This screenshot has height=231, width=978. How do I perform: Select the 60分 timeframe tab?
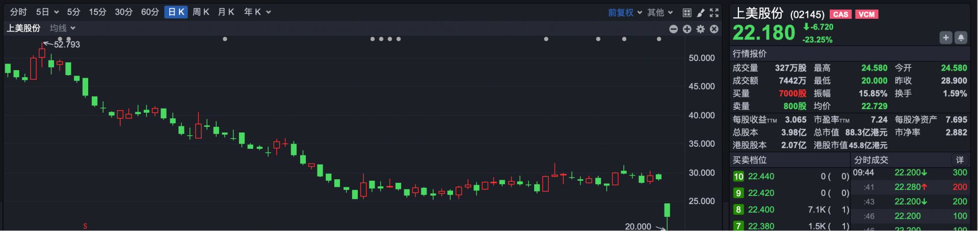pyautogui.click(x=150, y=12)
